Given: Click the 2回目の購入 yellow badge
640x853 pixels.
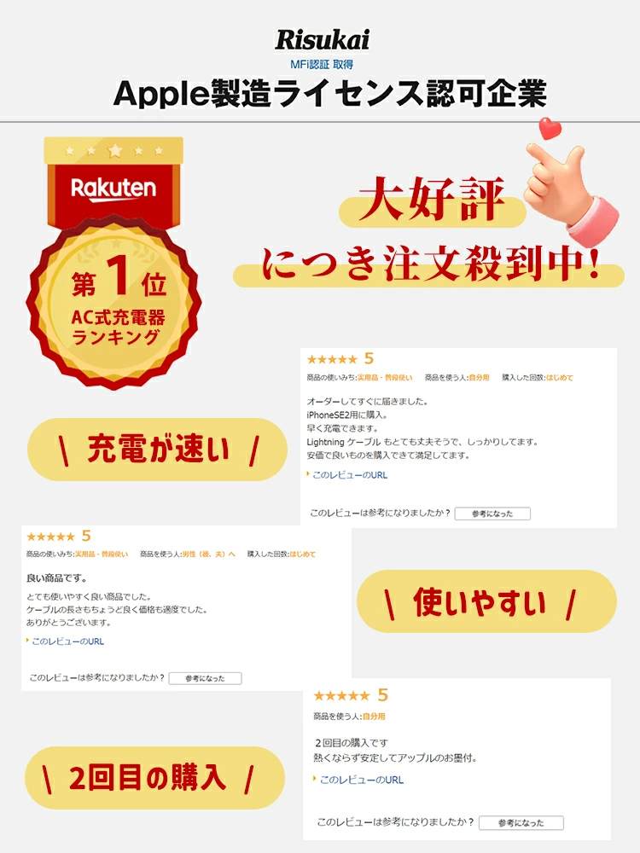Looking at the screenshot, I should (155, 777).
